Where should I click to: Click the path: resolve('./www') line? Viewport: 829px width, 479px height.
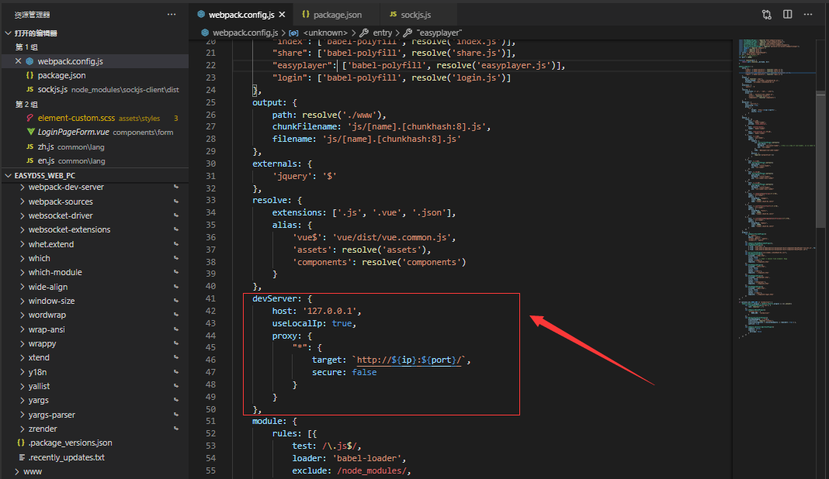[x=329, y=115]
